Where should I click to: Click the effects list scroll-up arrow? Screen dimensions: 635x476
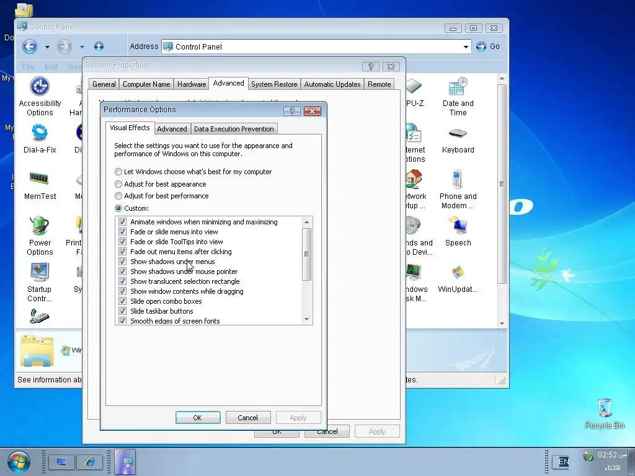(306, 222)
